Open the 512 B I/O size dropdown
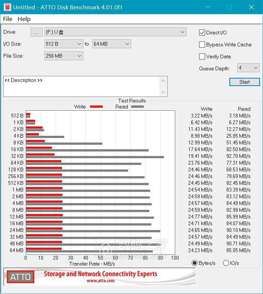Image resolution: width=263 pixels, height=294 pixels. click(64, 44)
